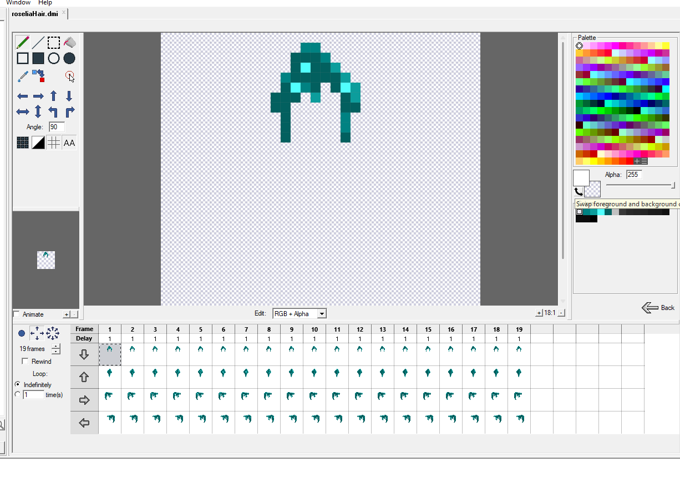680x498 pixels.
Task: Shift image left with left arrow
Action: (x=23, y=96)
